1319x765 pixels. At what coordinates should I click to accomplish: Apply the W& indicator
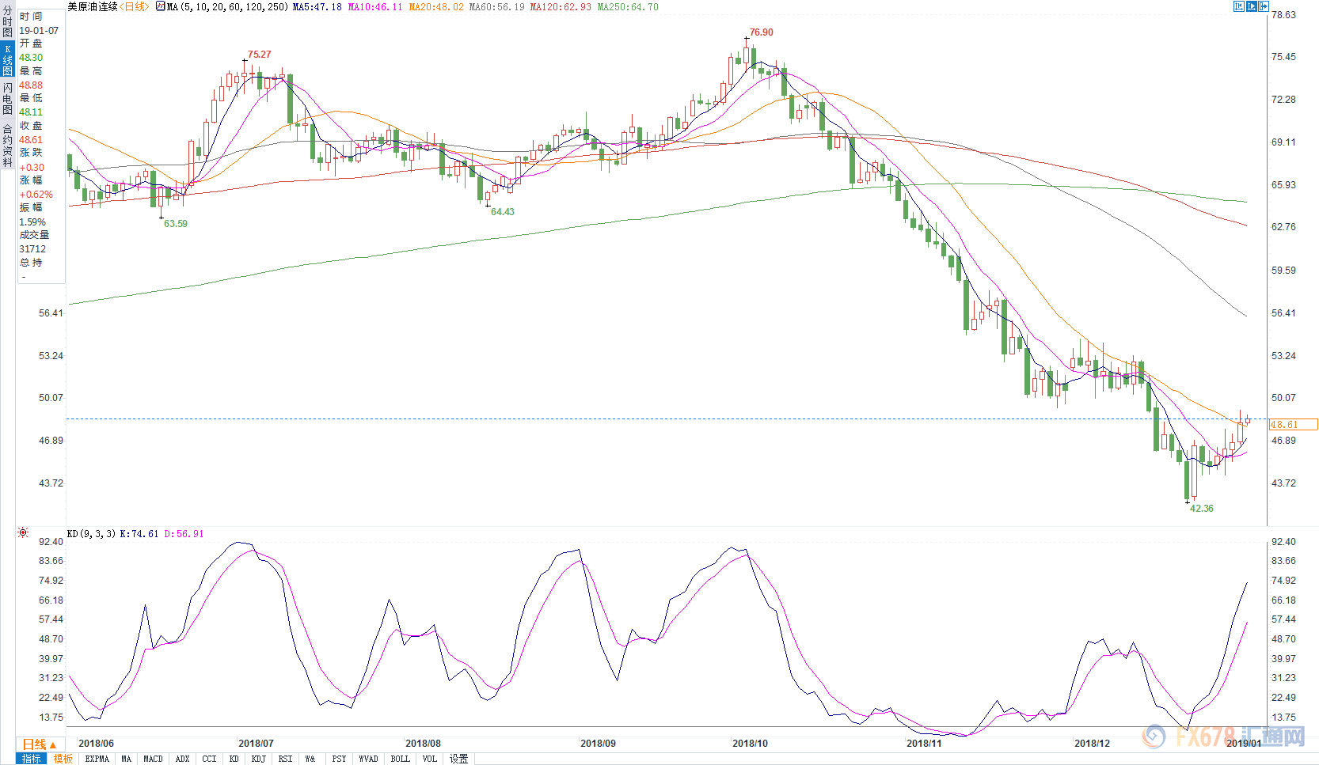310,759
